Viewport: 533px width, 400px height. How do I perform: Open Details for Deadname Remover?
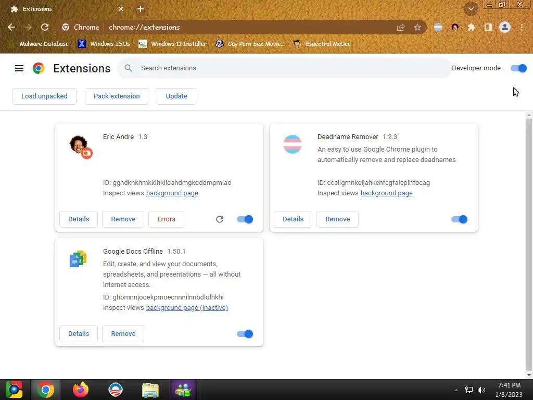pos(293,219)
